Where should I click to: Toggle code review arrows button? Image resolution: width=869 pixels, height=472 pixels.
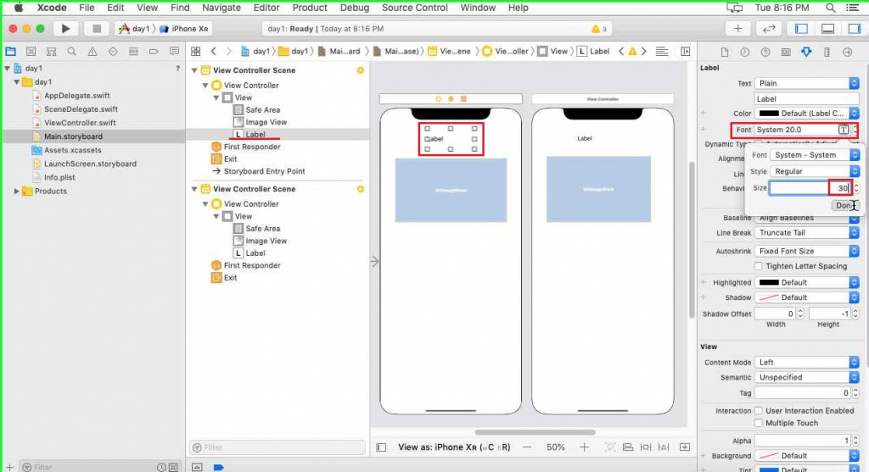769,28
